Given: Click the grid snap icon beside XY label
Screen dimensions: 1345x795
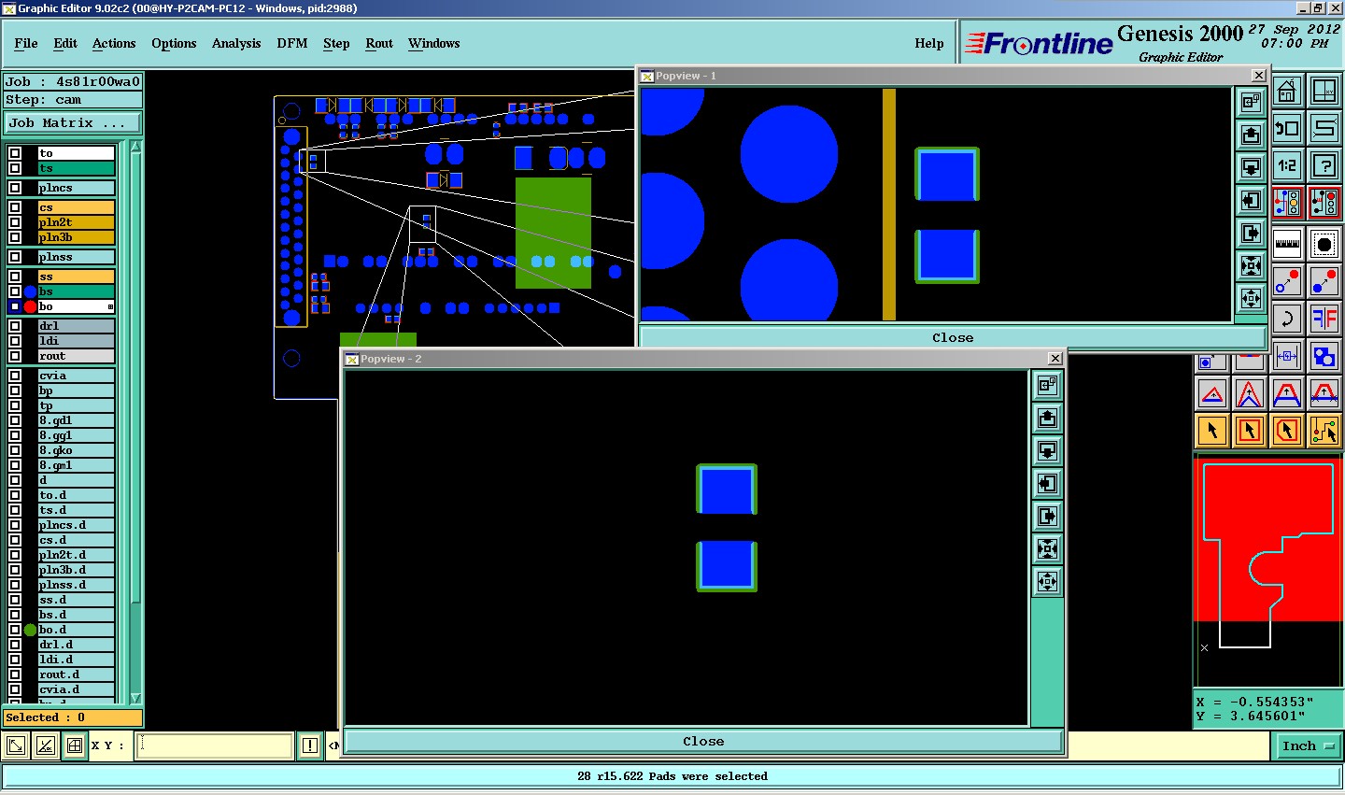Looking at the screenshot, I should [x=75, y=745].
